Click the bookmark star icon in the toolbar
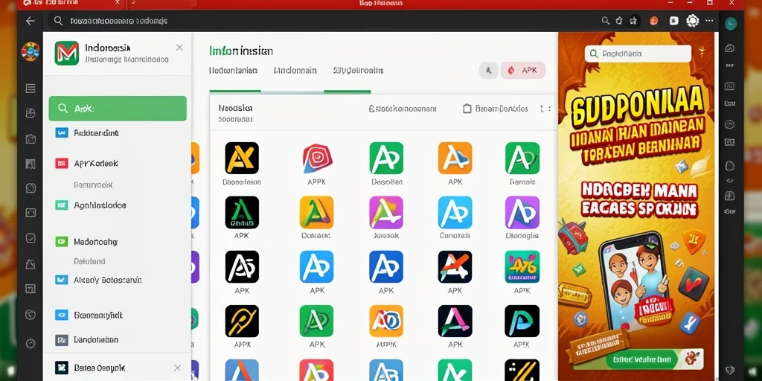The image size is (762, 381). [x=633, y=21]
